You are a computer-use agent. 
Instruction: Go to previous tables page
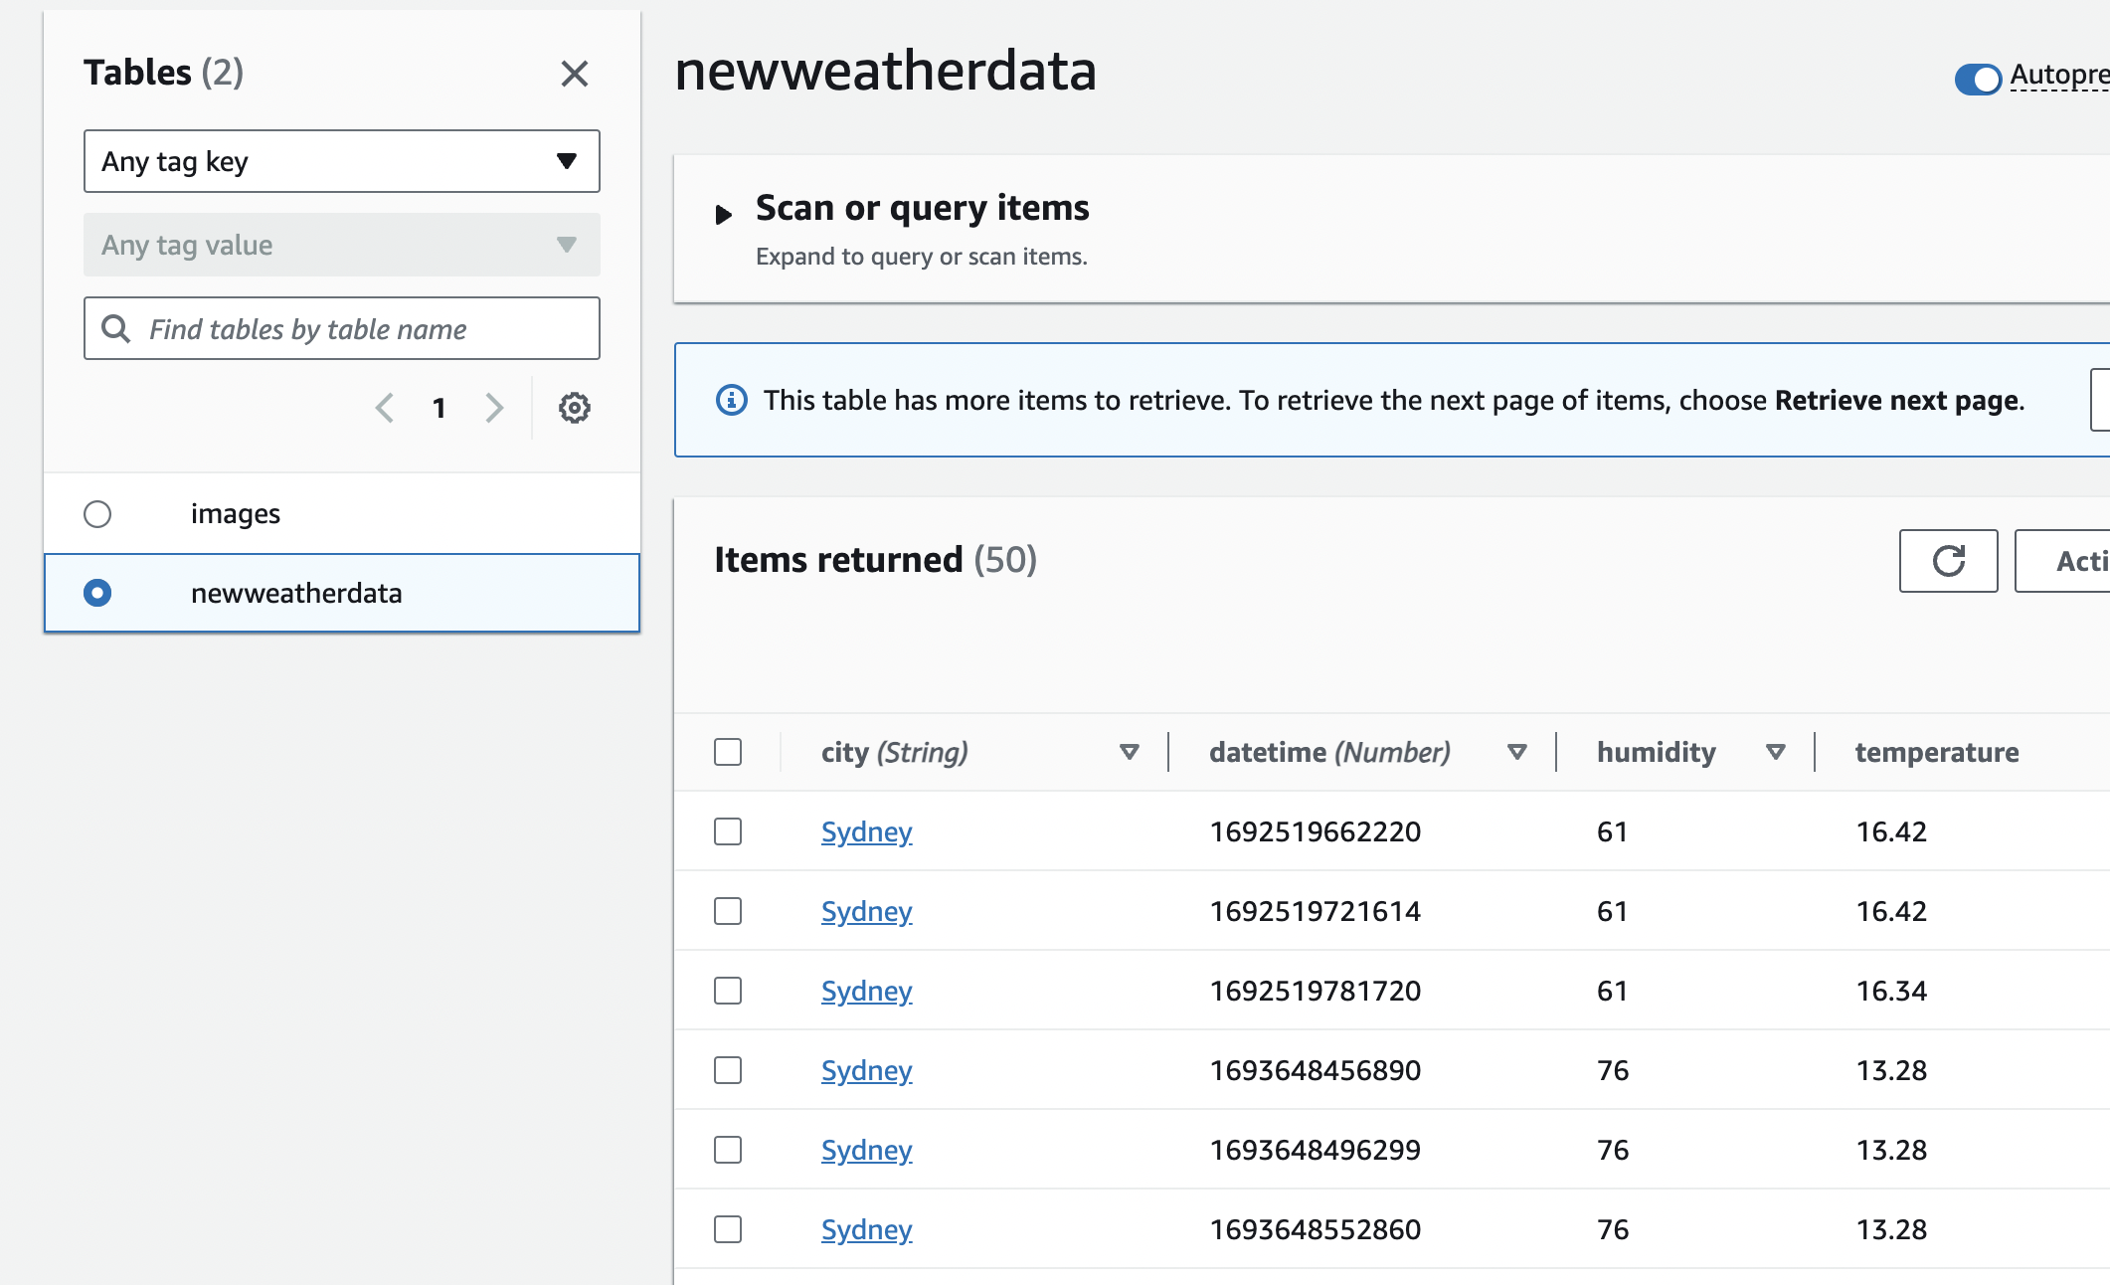pos(385,408)
